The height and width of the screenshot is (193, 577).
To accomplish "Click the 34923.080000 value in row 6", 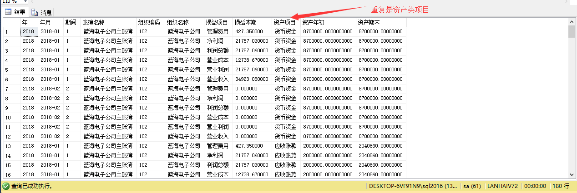I will 253,79.
